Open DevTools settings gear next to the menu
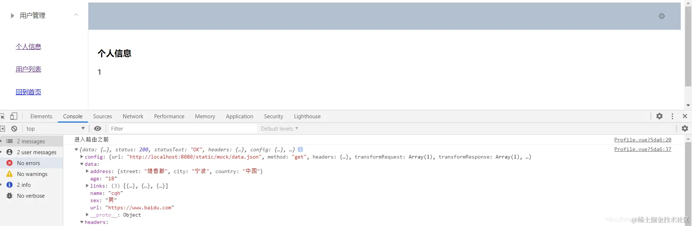 tap(659, 116)
